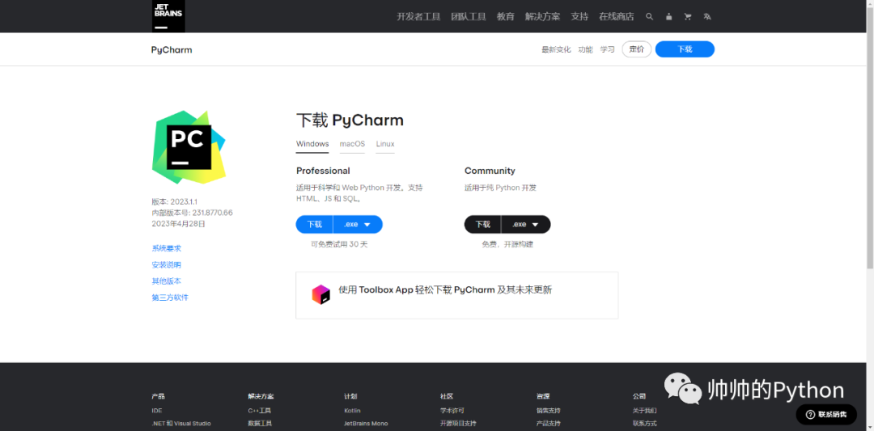Open the 安装说明 link
This screenshot has width=874, height=431.
[166, 264]
